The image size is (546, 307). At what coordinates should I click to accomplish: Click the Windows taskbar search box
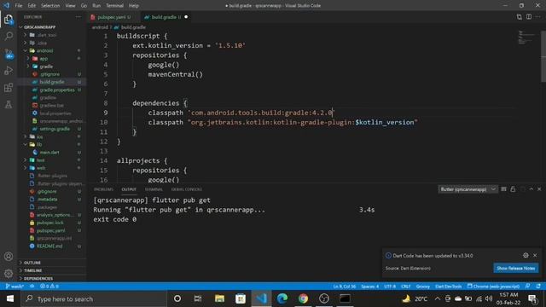pyautogui.click(x=94, y=298)
